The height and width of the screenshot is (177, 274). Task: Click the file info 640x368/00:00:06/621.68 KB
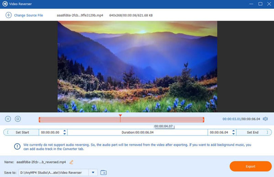pyautogui.click(x=131, y=15)
